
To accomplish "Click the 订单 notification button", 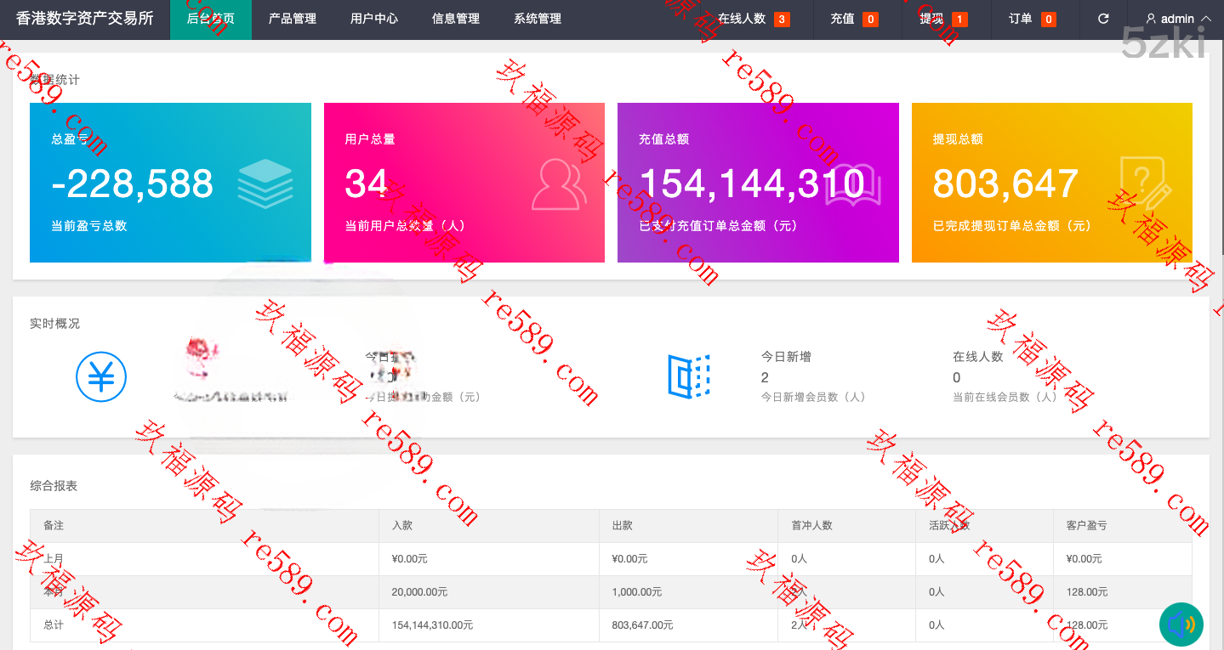I will coord(1033,19).
